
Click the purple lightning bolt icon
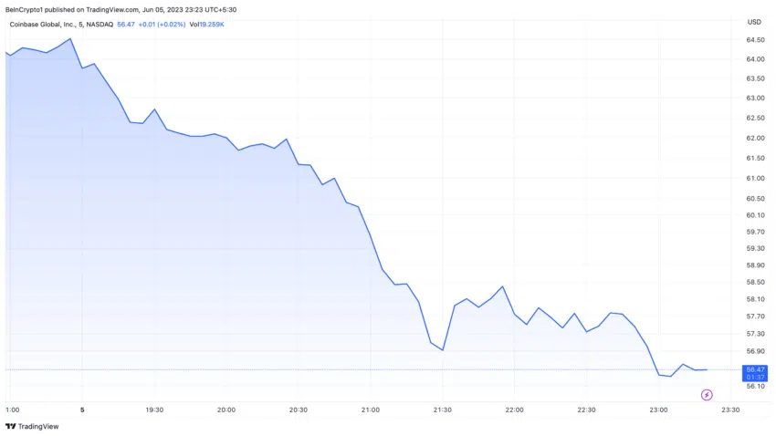(707, 395)
